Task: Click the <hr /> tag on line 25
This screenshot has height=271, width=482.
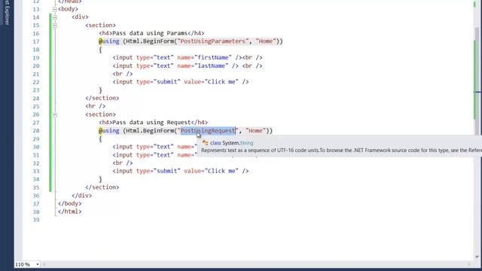Action: tap(96, 106)
